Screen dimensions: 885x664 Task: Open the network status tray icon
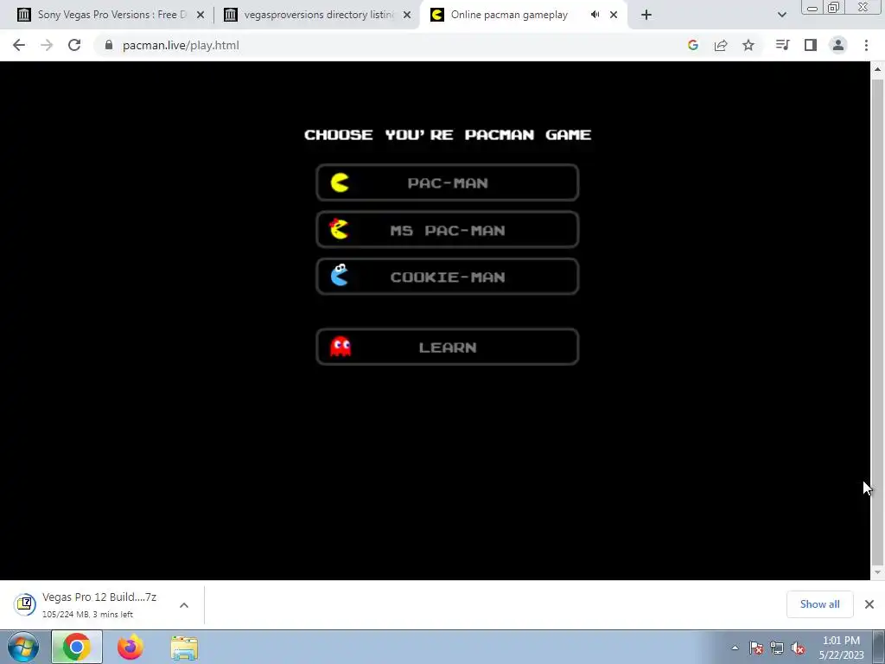[777, 648]
